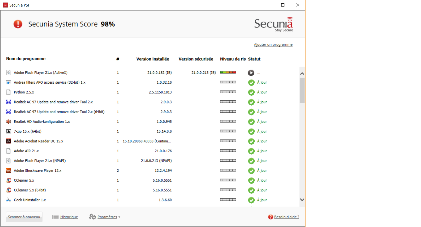Sort by Niveau de risque column
Image resolution: width=421 pixels, height=227 pixels.
(233, 59)
